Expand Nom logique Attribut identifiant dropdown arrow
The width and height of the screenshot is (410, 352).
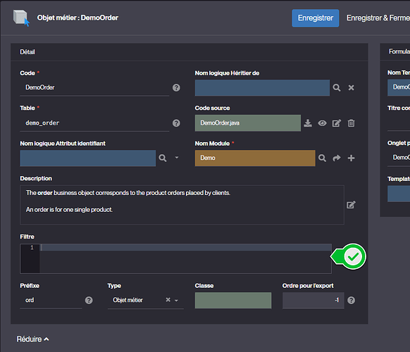click(177, 158)
